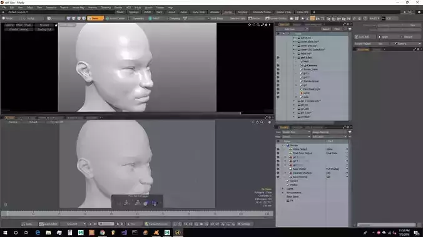Screen dimensions: 423x237
Task: Click the Auto Add button
Action: click(x=364, y=37)
